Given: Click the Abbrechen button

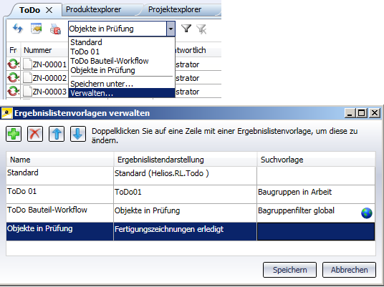Looking at the screenshot, I should coord(349,270).
